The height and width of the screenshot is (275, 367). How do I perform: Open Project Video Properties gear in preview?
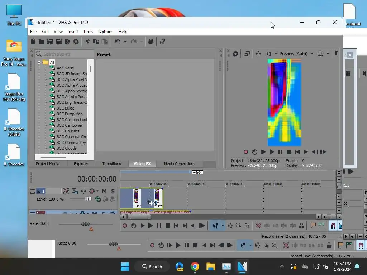tap(235, 54)
